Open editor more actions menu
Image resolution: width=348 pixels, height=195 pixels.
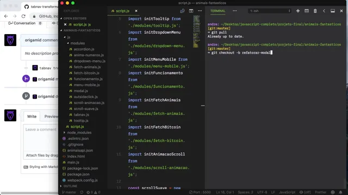(x=200, y=11)
